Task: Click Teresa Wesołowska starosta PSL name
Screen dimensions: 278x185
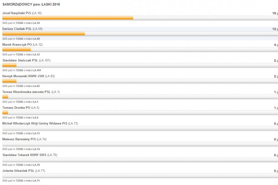Action: (26, 92)
